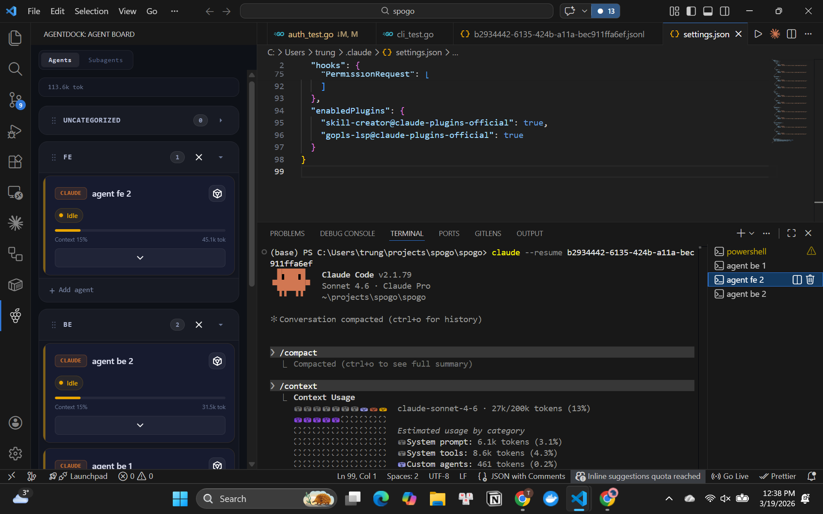Open the new terminal profile dropdown

coord(751,233)
